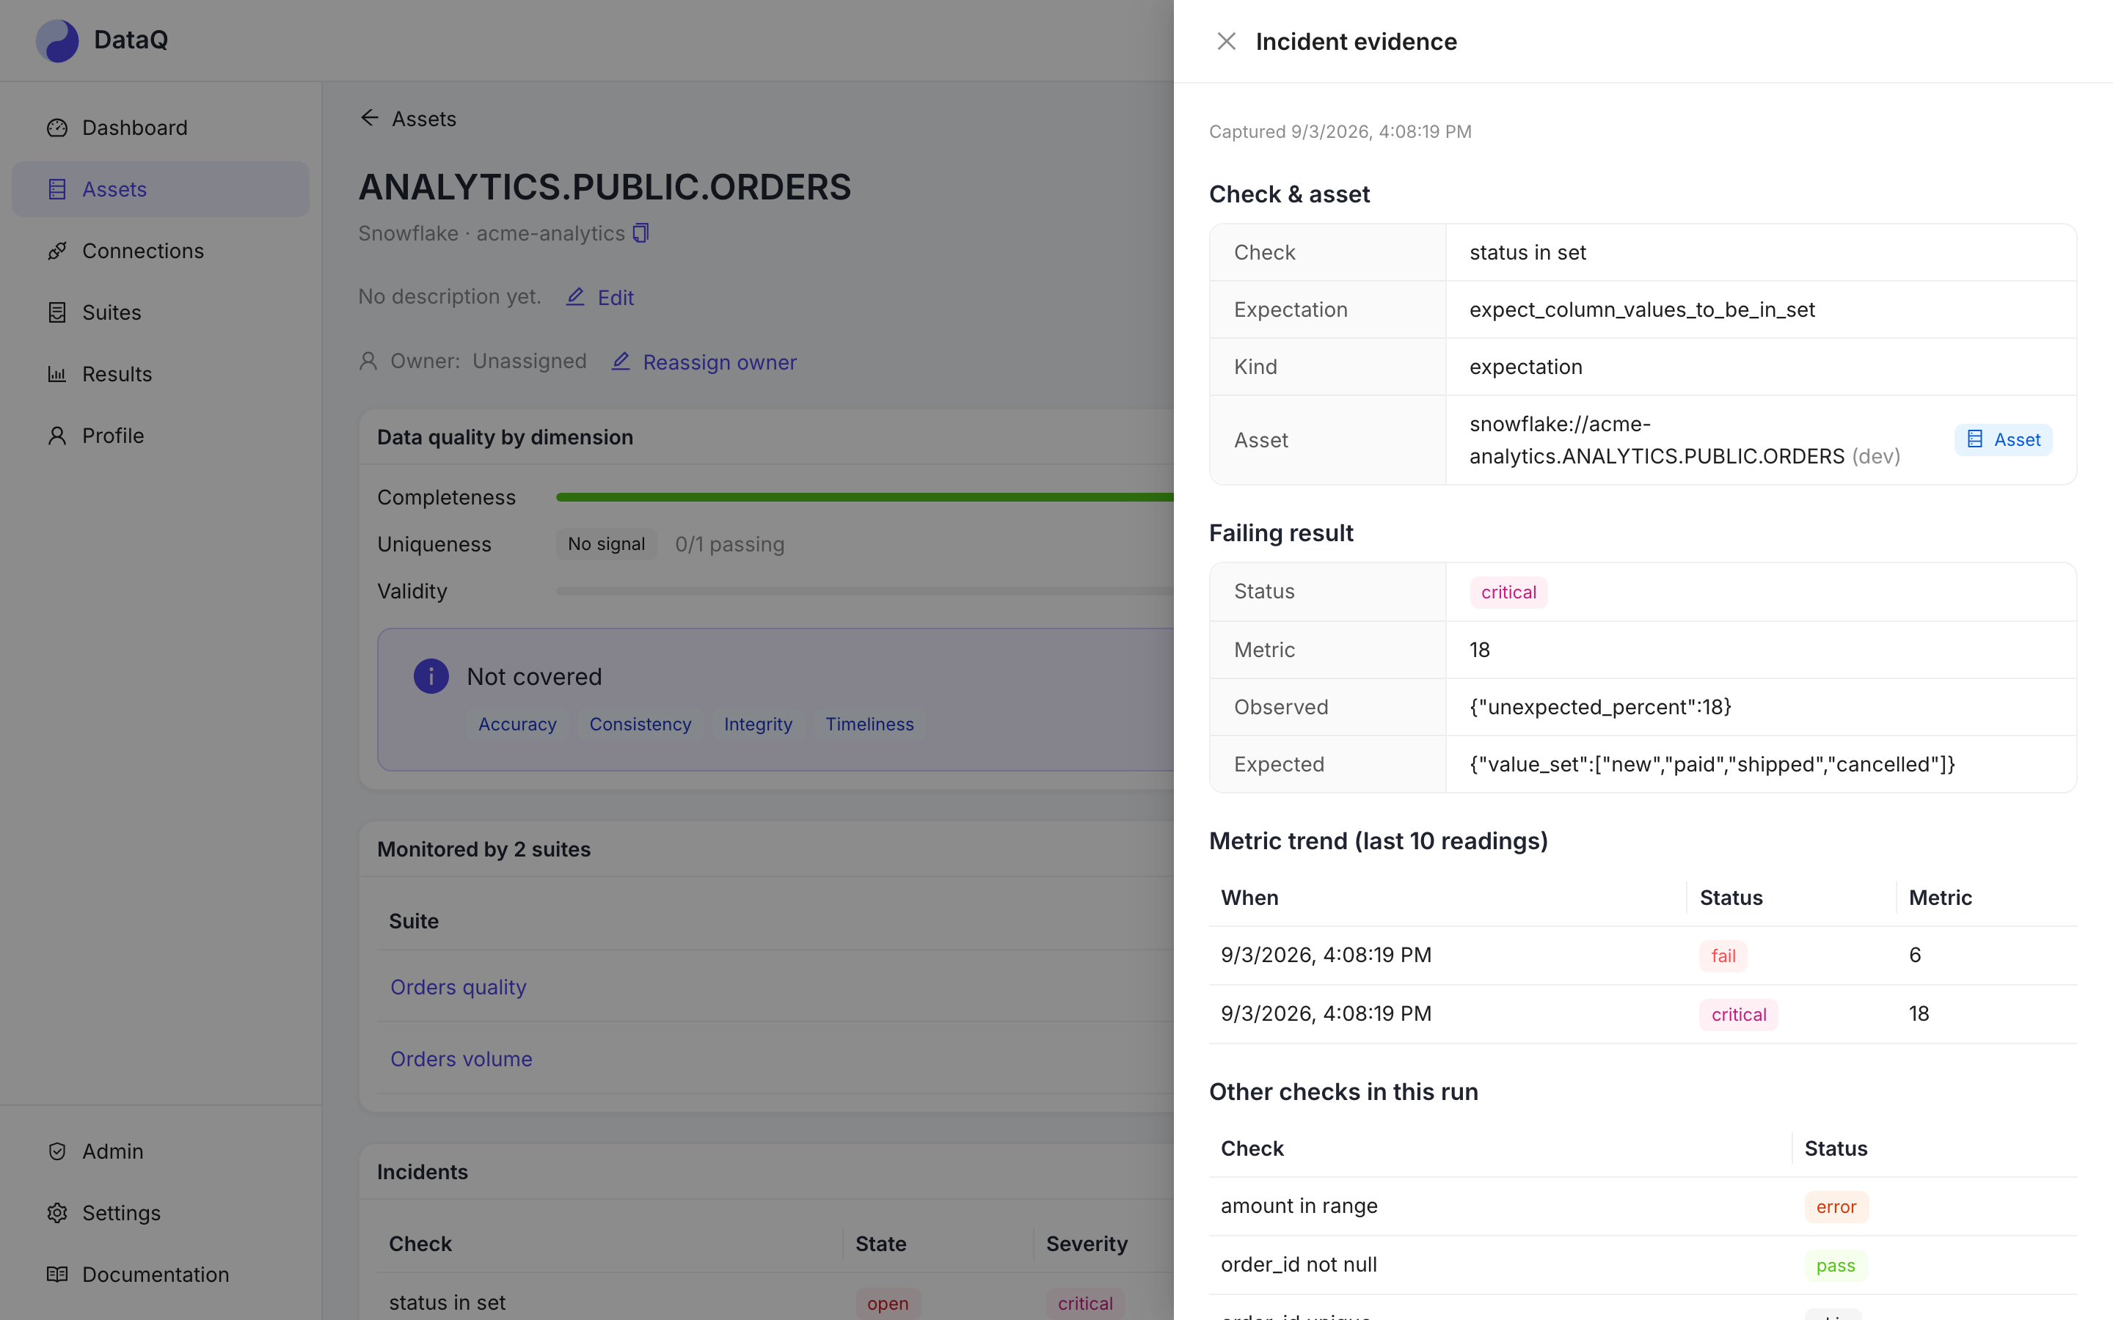This screenshot has height=1320, width=2113.
Task: Click the Not covered info icon
Action: point(431,677)
